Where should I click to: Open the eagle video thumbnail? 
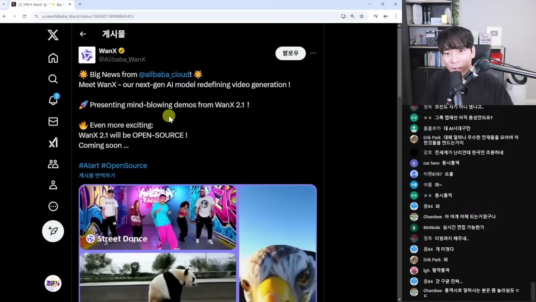(278, 243)
